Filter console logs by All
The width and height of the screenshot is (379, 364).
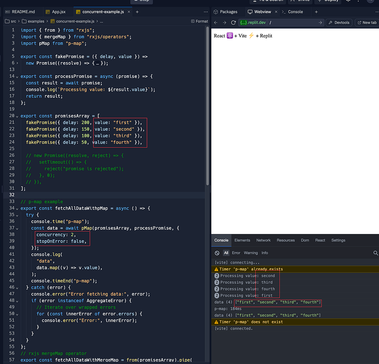[226, 253]
